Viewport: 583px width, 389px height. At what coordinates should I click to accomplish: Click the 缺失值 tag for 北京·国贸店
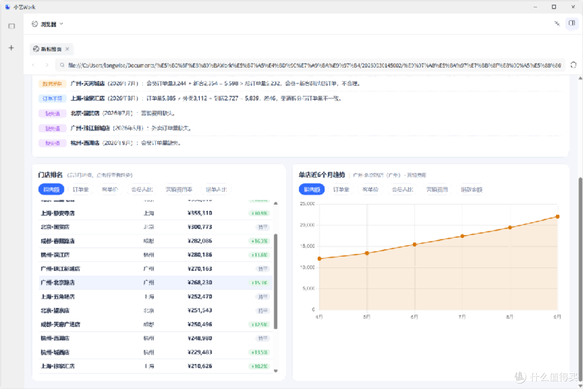[x=52, y=113]
